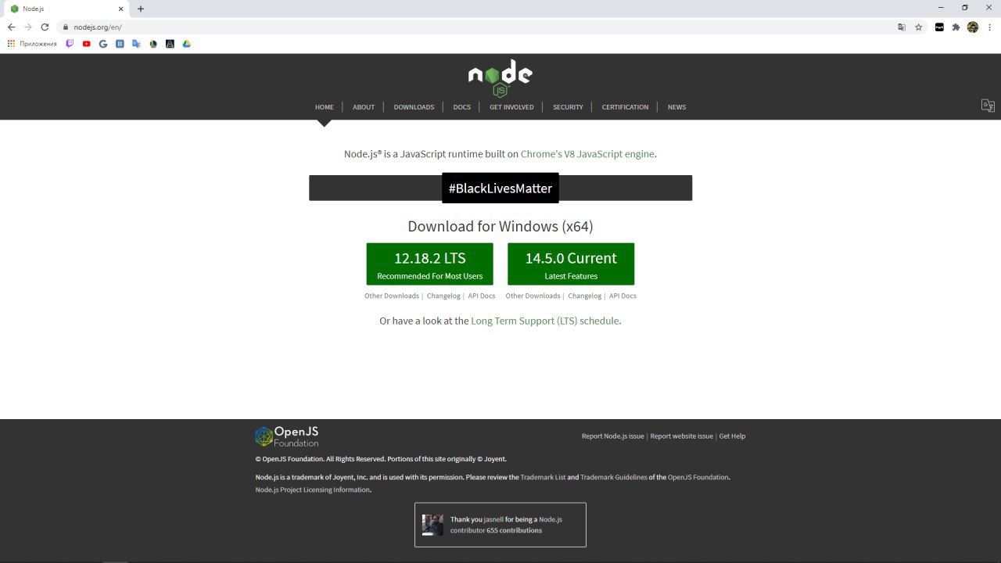Click the #BlackLivesMatter banner
Image resolution: width=1001 pixels, height=563 pixels.
click(x=500, y=188)
